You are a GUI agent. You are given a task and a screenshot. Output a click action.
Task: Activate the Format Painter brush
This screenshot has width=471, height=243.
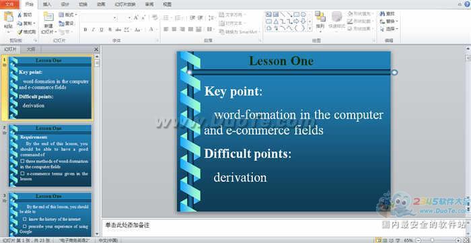pos(27,32)
